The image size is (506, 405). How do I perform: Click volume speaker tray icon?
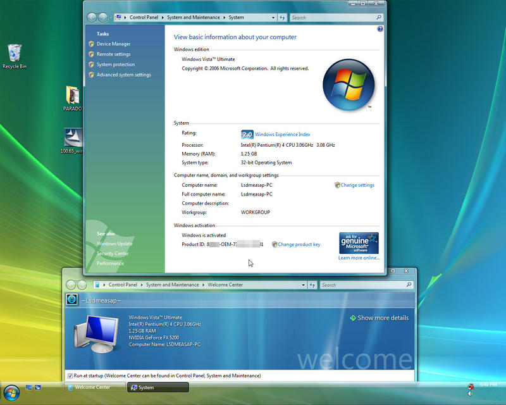click(x=471, y=394)
